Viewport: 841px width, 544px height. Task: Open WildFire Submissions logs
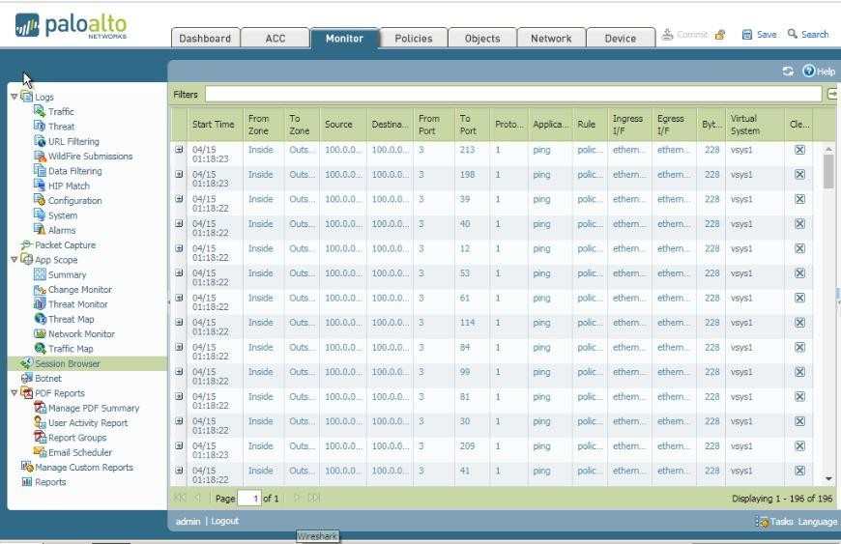(90, 157)
